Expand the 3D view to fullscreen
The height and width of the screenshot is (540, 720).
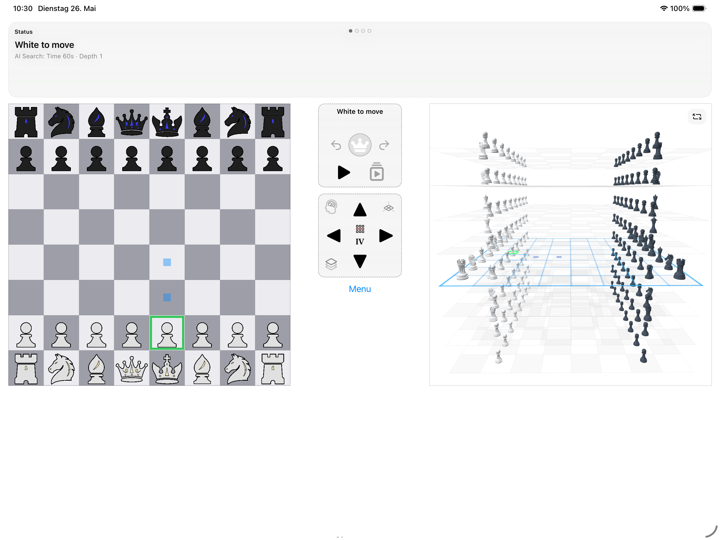[x=697, y=116]
